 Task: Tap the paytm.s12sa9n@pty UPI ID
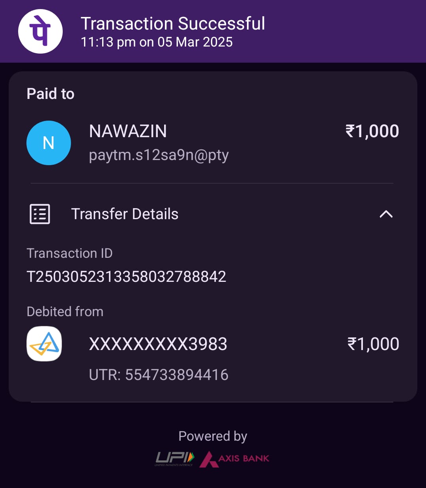[x=159, y=155]
